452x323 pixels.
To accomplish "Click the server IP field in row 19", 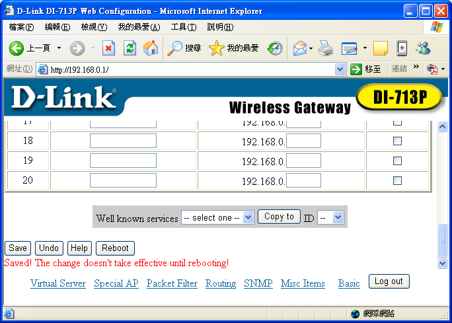I will click(303, 161).
